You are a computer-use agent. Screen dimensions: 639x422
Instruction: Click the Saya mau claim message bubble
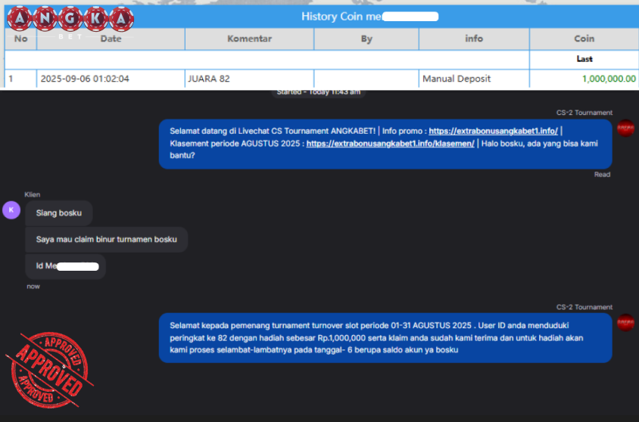tap(106, 240)
